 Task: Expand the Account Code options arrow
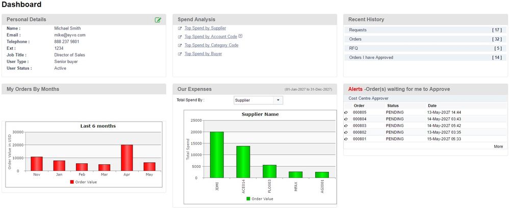tap(241, 36)
